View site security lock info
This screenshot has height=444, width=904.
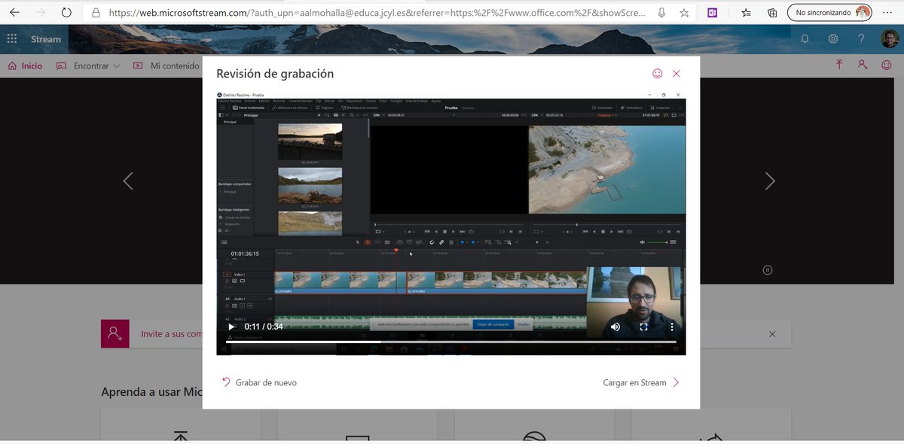96,13
